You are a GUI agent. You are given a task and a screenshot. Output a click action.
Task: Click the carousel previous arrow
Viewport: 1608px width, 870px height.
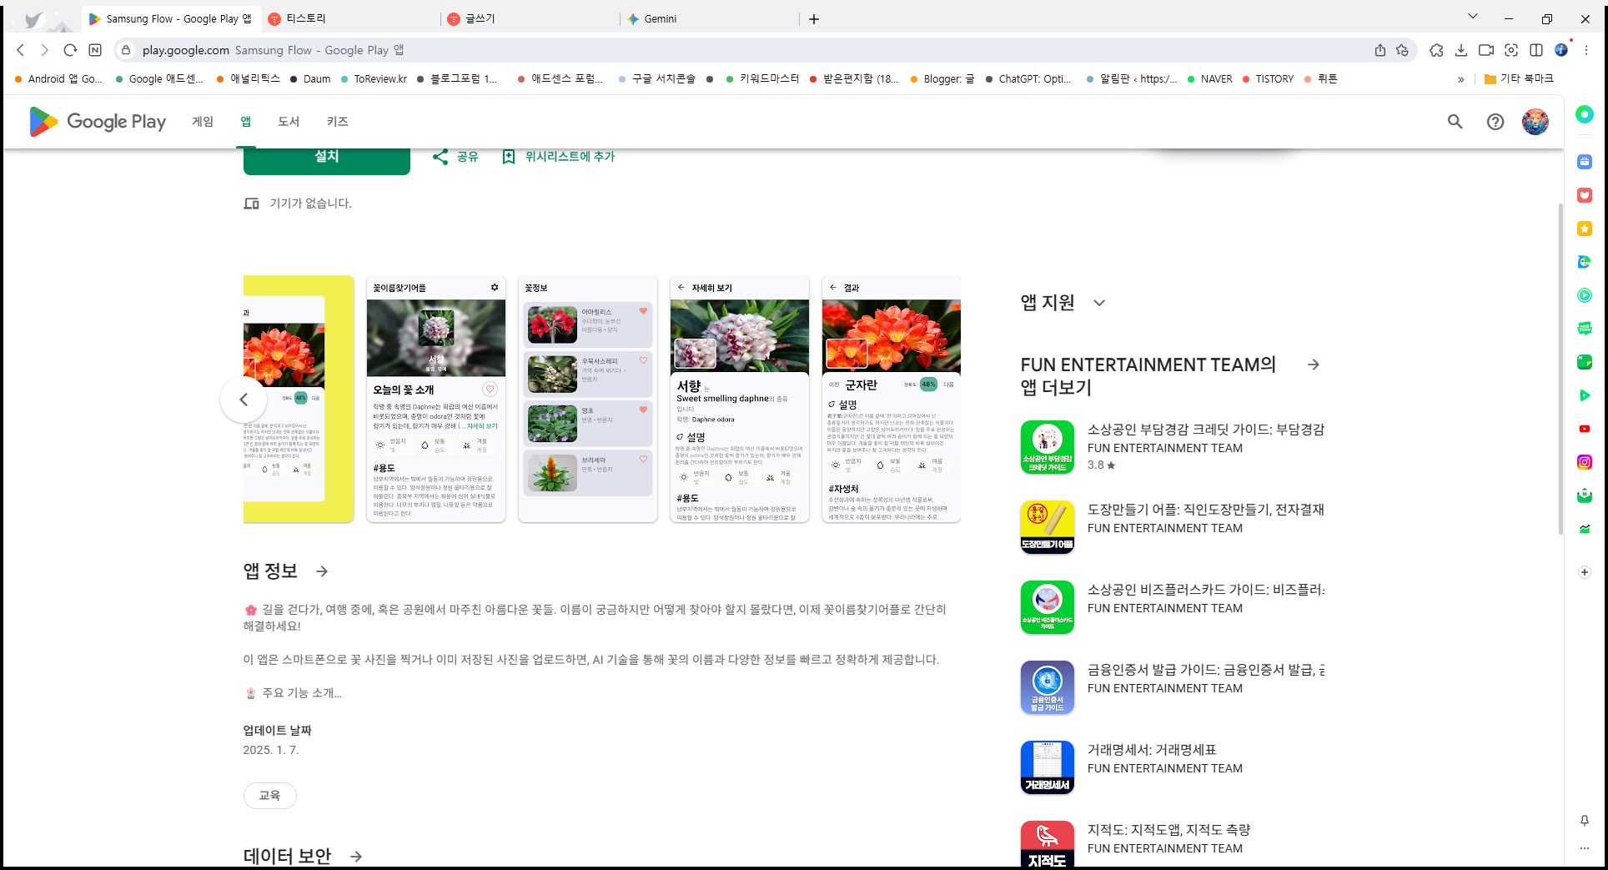pos(243,400)
